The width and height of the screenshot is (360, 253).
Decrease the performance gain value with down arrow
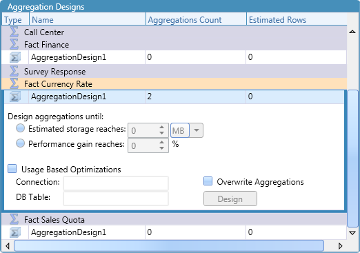[x=162, y=148]
